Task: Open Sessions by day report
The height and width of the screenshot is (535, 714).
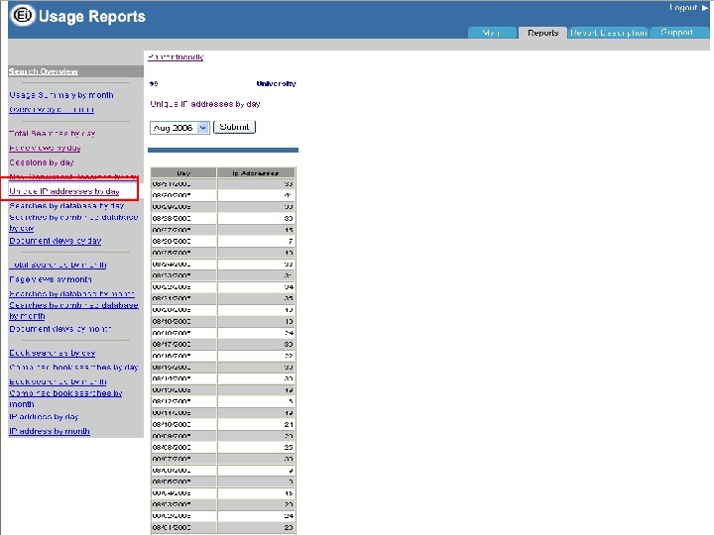Action: [42, 162]
